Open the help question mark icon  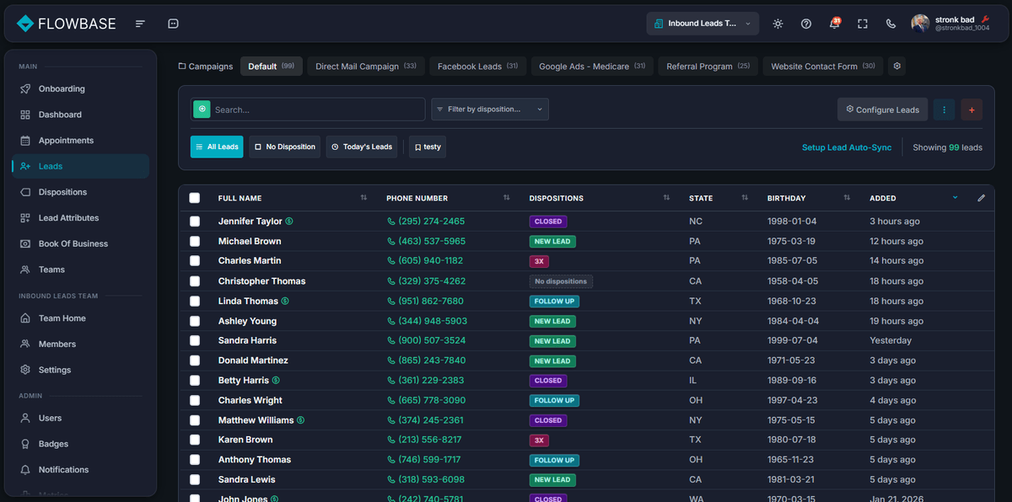pyautogui.click(x=806, y=24)
